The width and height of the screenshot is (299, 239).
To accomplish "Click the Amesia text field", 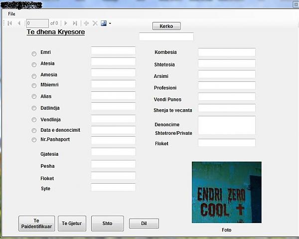I will tap(113, 72).
